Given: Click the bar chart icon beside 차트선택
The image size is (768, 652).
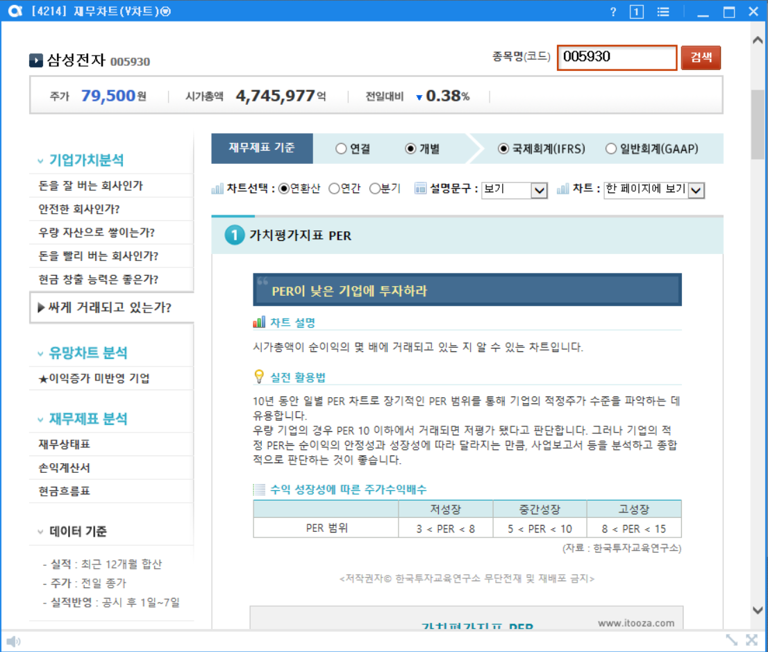Looking at the screenshot, I should [217, 189].
